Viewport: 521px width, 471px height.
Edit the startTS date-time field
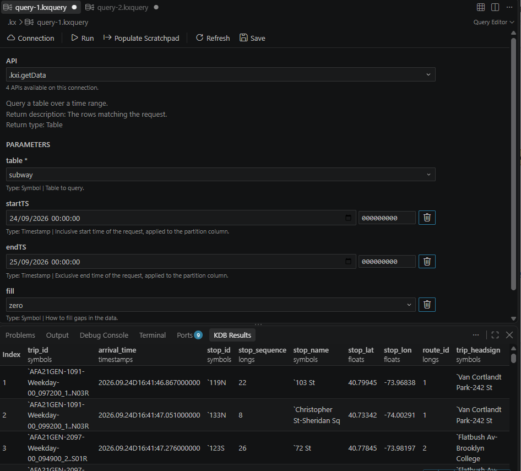(181, 218)
